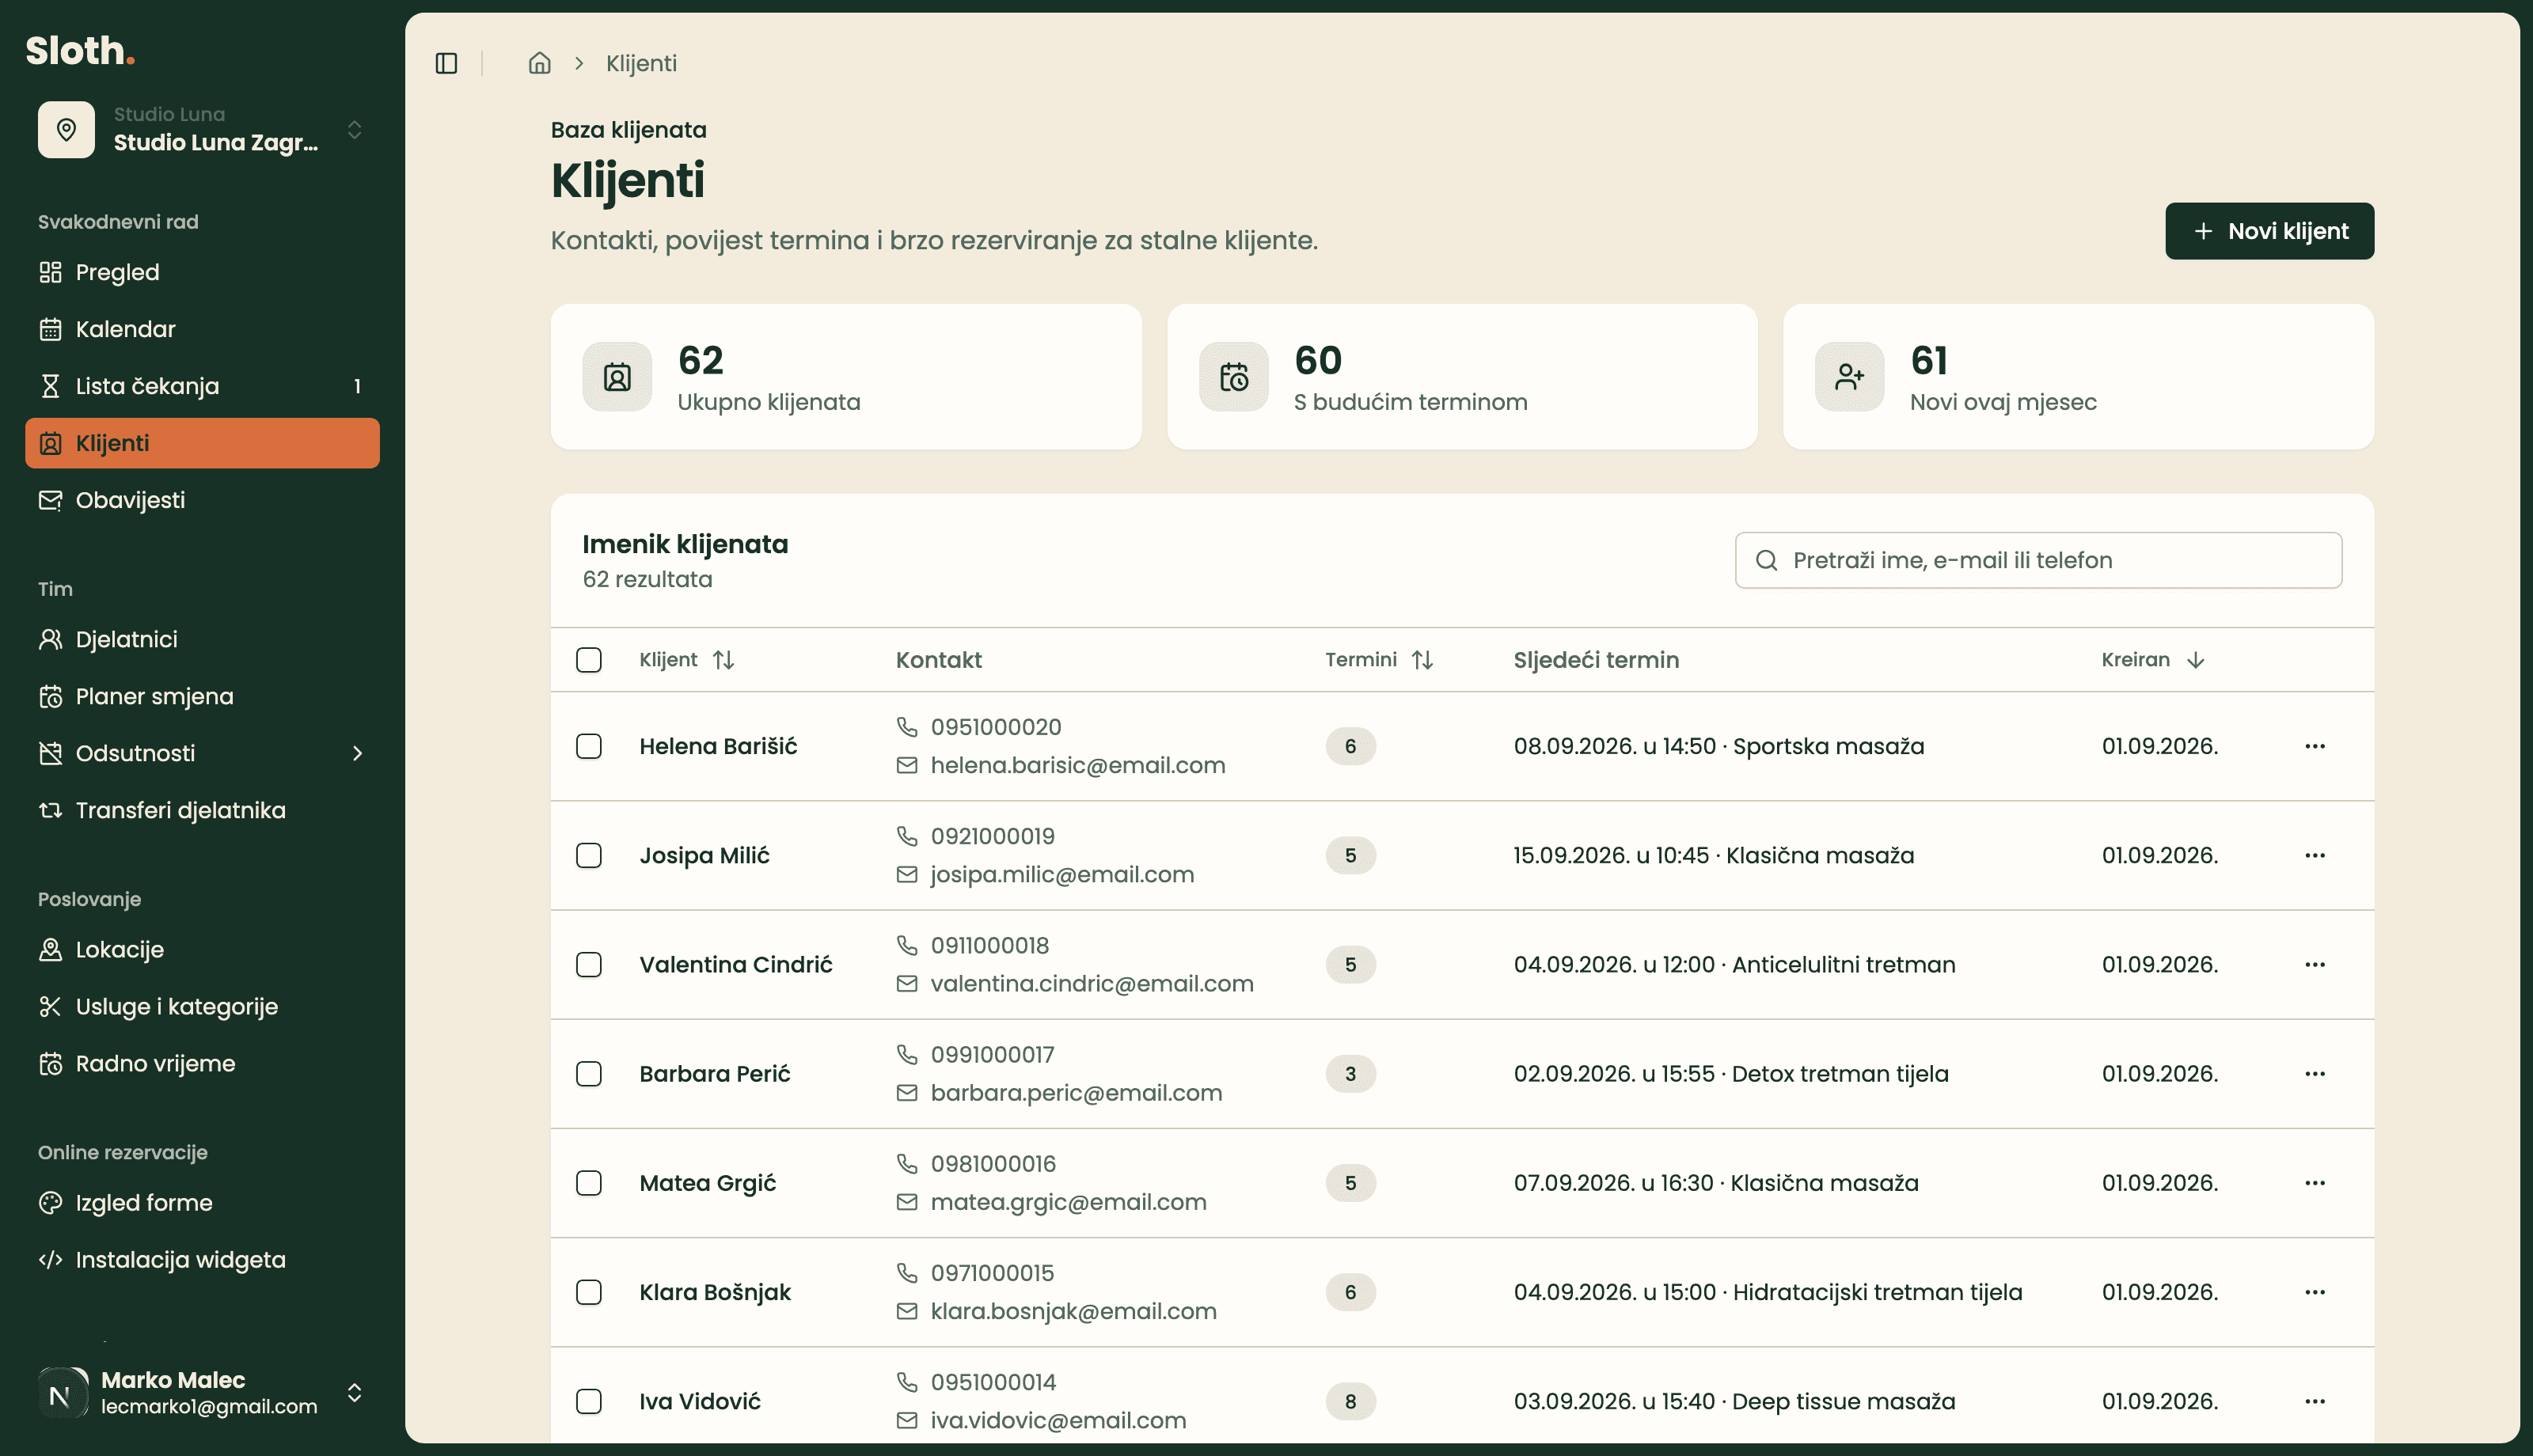This screenshot has height=1456, width=2533.
Task: Open Djelatnici page
Action: tap(202, 639)
